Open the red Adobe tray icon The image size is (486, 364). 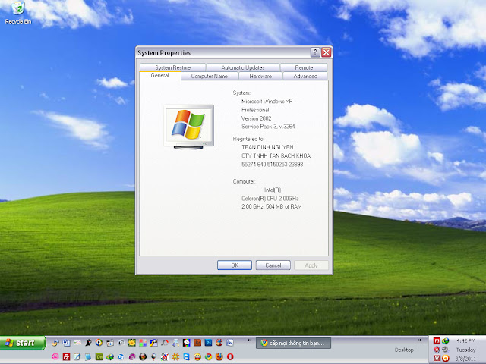pos(437,341)
